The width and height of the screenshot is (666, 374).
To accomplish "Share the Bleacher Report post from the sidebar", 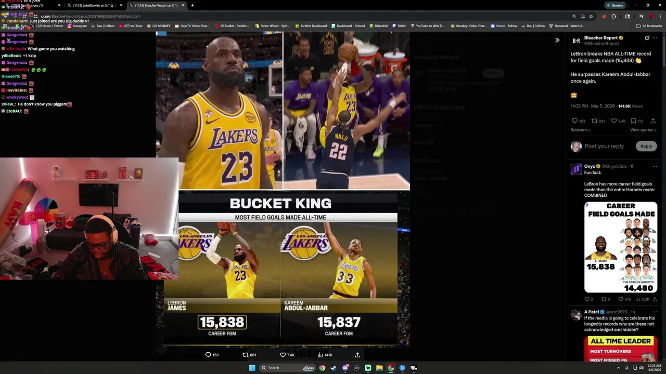I will [653, 121].
